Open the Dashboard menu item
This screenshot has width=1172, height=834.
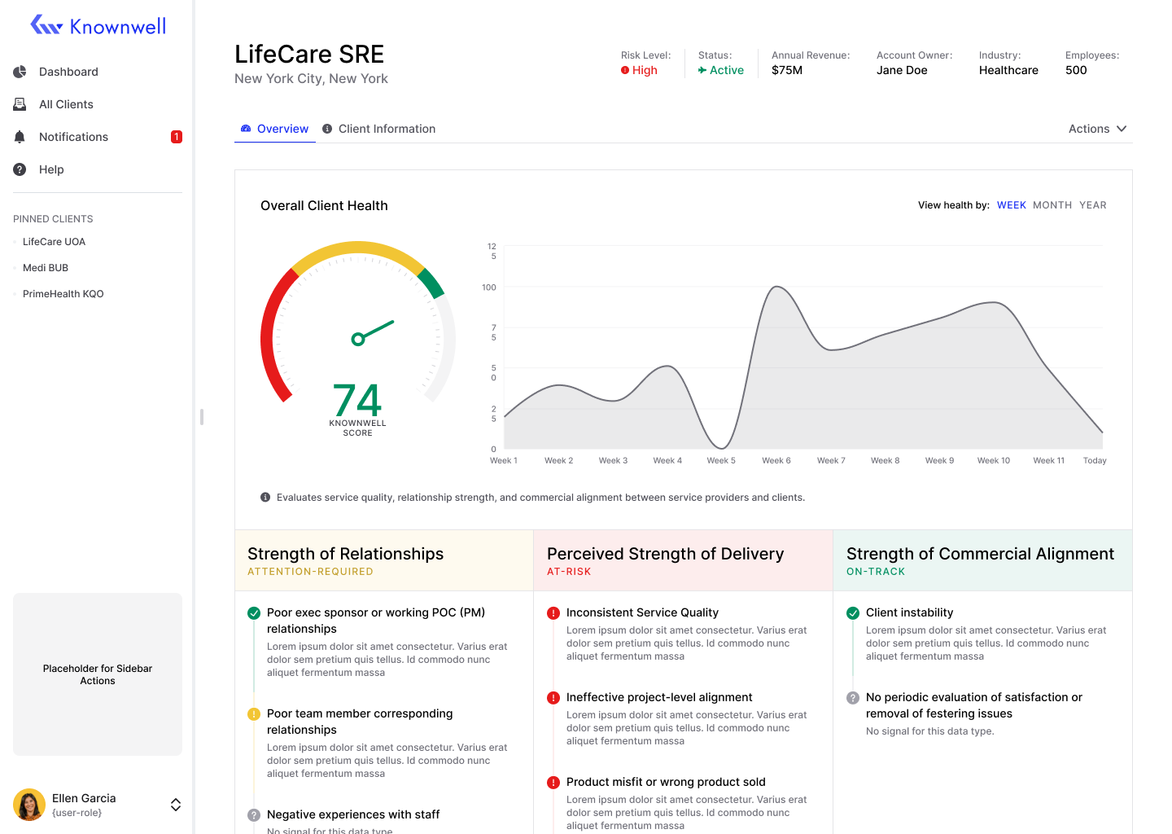coord(98,72)
